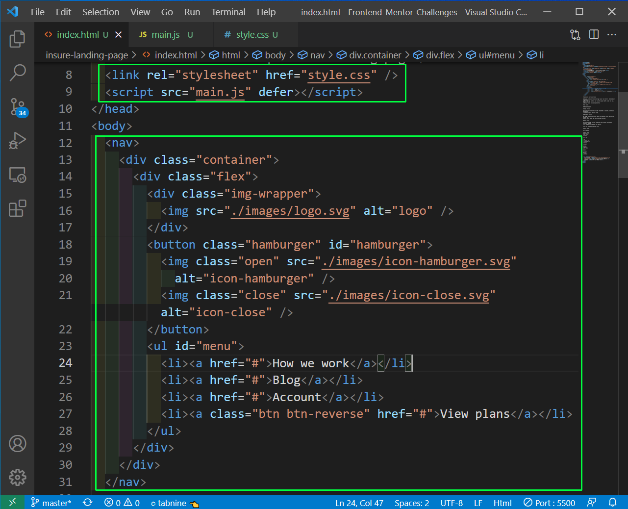Click html breadcrumb item
This screenshot has height=509, width=628.
225,55
